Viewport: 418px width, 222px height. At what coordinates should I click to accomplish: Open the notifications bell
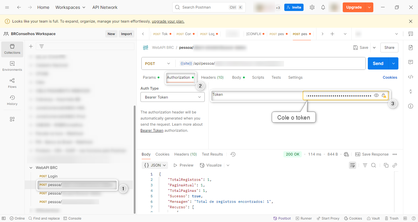tap(323, 7)
